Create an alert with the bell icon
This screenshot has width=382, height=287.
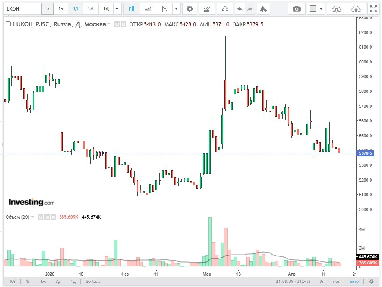coord(263,9)
